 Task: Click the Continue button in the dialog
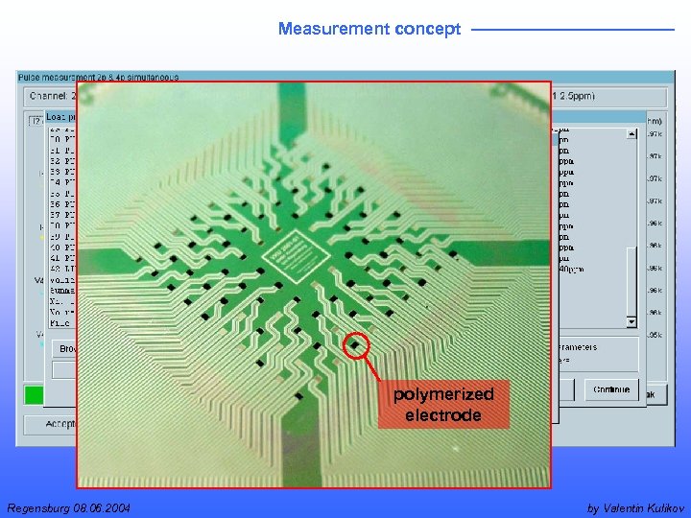click(611, 389)
